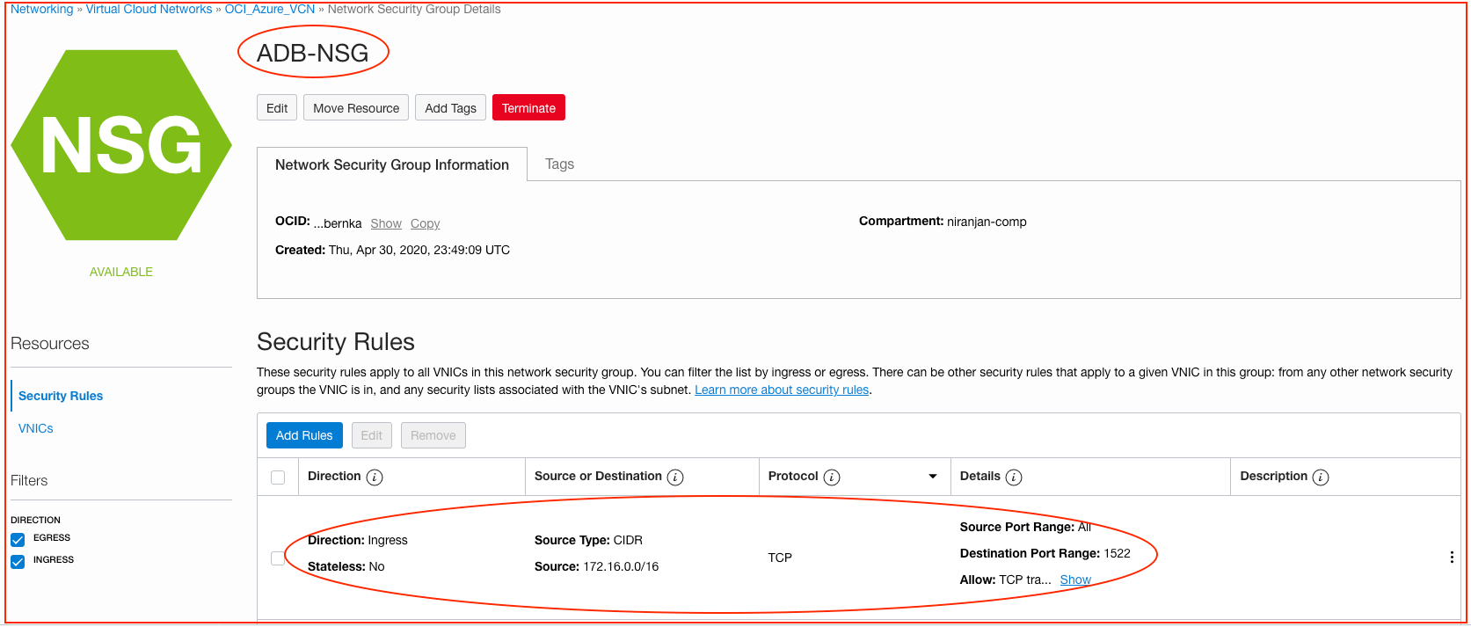Click the Source Type: CIDR text
Image resolution: width=1471 pixels, height=627 pixels.
588,540
